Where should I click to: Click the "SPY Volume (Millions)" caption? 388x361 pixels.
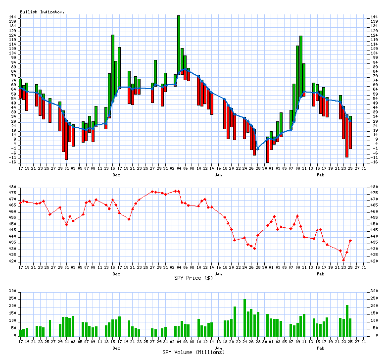tap(194, 352)
